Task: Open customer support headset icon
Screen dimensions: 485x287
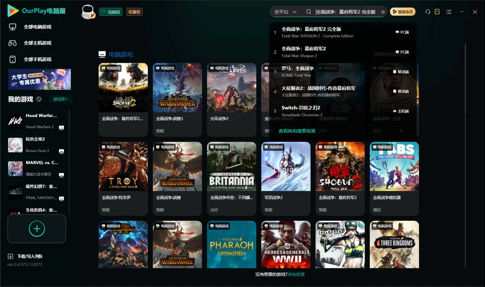Action: pos(428,12)
